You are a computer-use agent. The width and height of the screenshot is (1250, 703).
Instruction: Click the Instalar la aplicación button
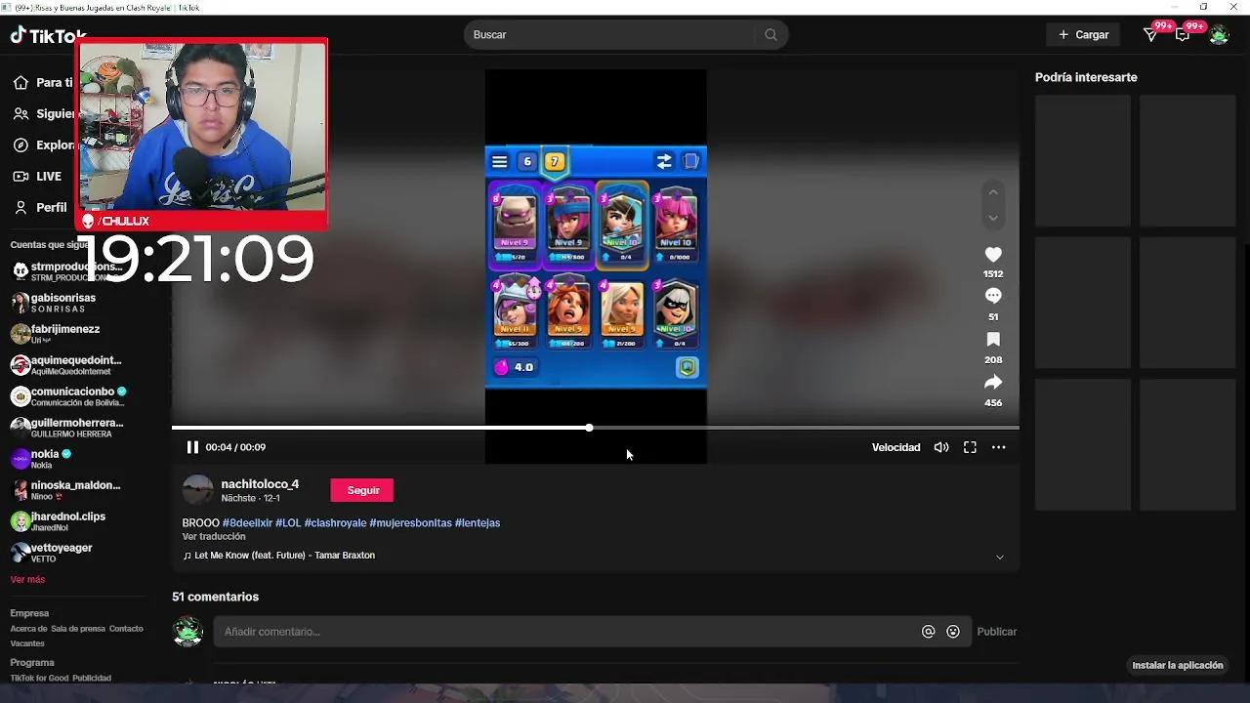[1178, 665]
